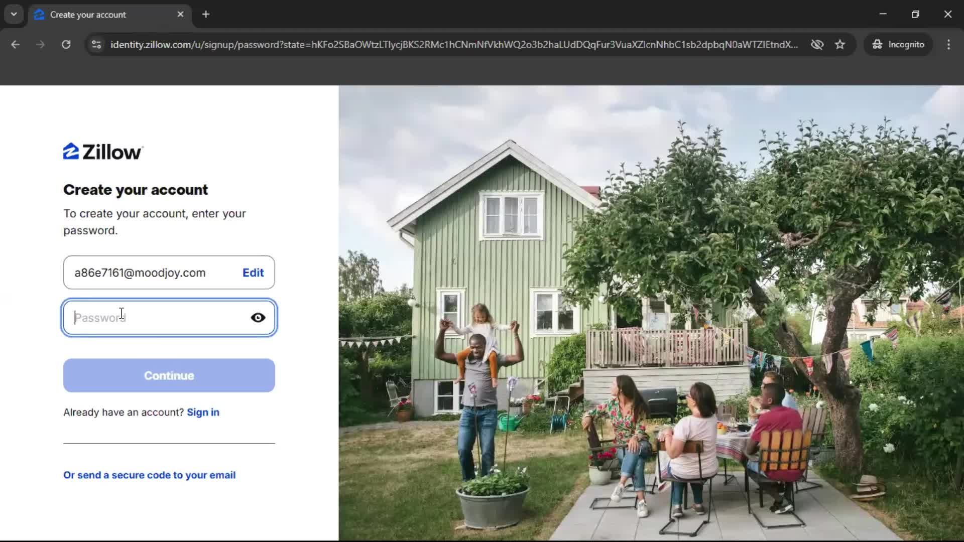Click Or send a secure code to your email
964x542 pixels.
149,475
